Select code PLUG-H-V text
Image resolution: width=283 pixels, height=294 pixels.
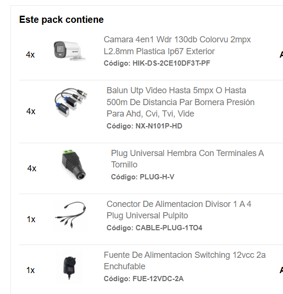tap(157, 177)
